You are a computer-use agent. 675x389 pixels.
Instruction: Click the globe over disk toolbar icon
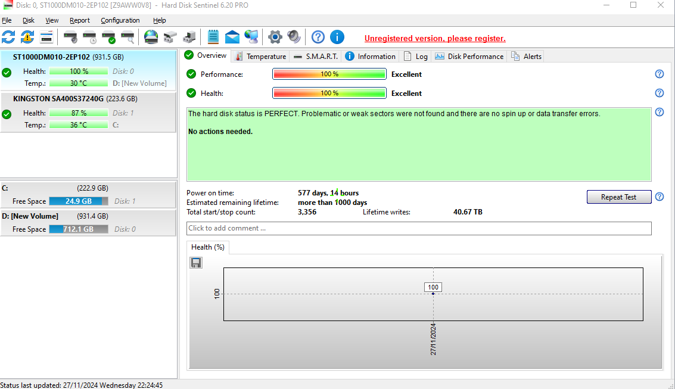tap(151, 37)
